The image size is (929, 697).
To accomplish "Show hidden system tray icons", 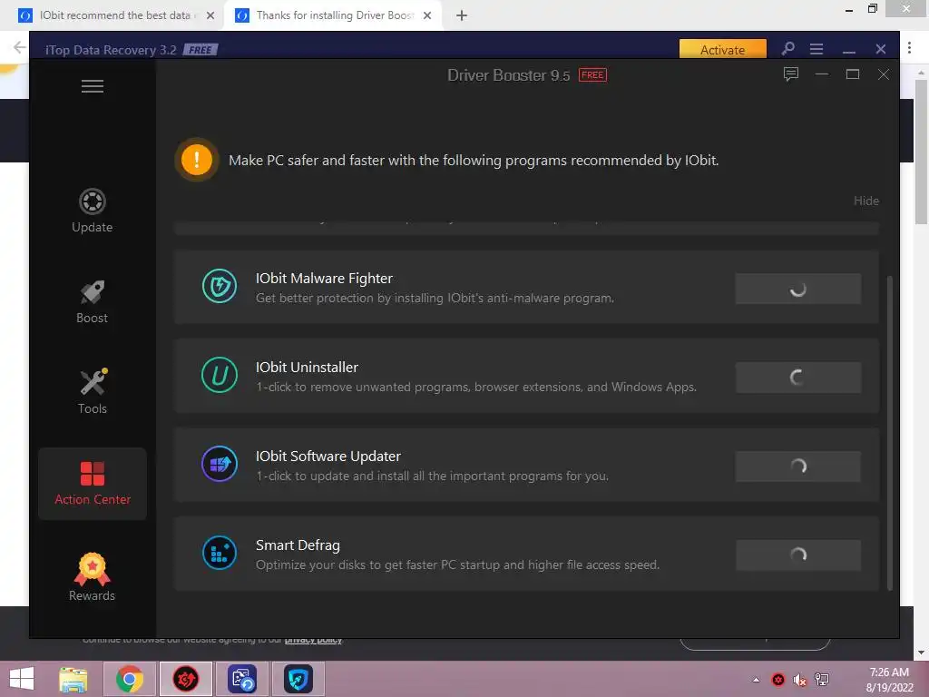I will point(756,680).
